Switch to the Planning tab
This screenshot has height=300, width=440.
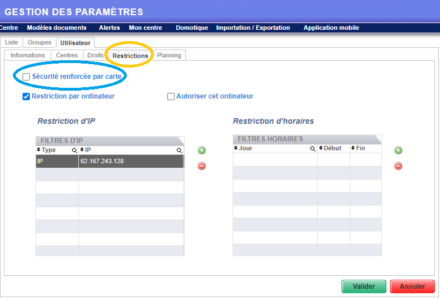pos(169,55)
